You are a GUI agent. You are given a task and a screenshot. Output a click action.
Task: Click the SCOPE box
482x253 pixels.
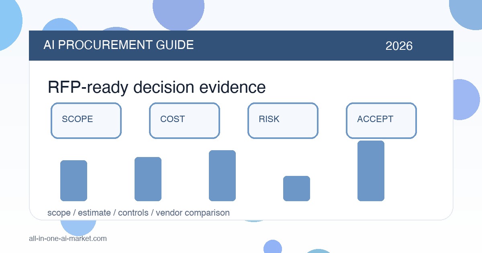tap(86, 120)
